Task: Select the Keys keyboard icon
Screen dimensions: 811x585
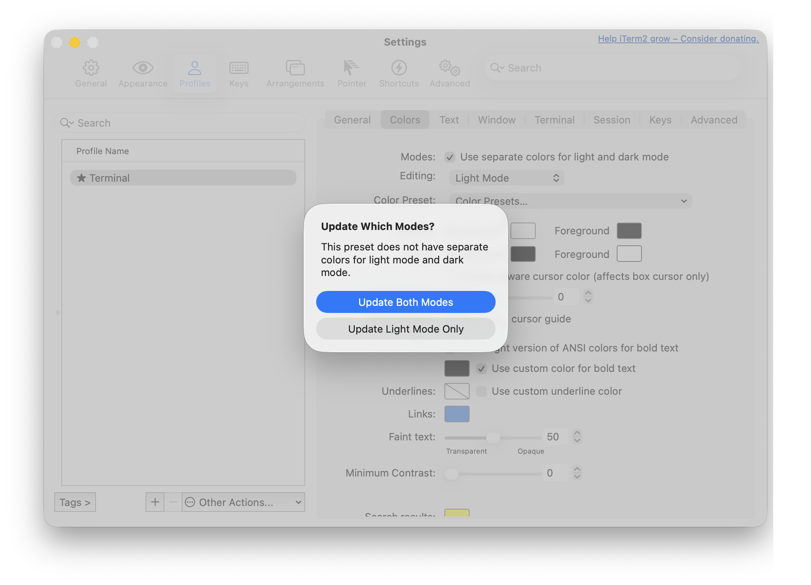Action: (x=239, y=68)
